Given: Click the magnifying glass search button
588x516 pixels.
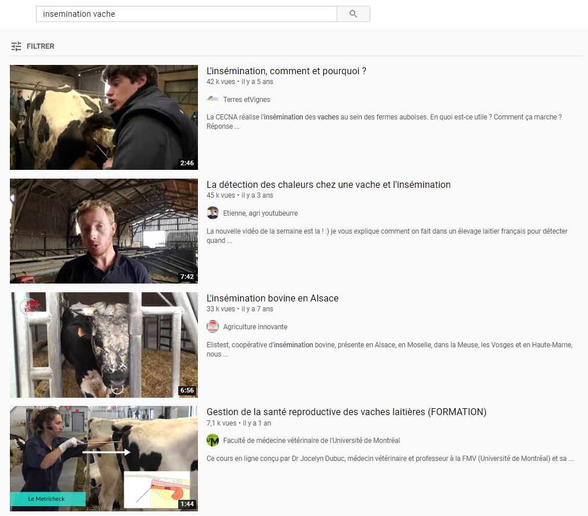Looking at the screenshot, I should pos(353,14).
